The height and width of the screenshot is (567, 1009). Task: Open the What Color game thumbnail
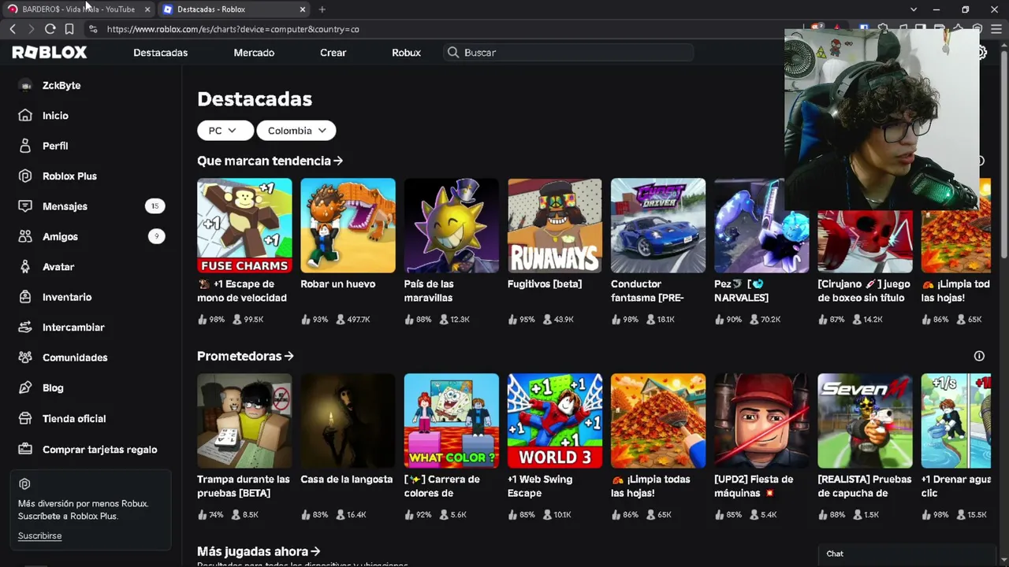452,421
